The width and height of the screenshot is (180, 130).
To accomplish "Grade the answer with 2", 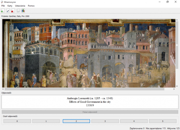I will pyautogui.click(x=76, y=121).
